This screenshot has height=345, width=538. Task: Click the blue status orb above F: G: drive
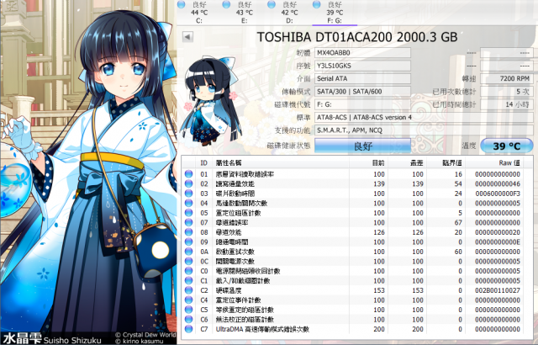[317, 4]
